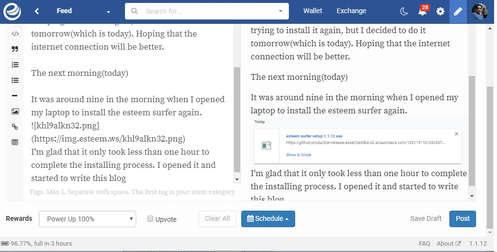Open the Power Up 100% rewards dropdown
The height and width of the screenshot is (252, 497).
click(x=88, y=219)
